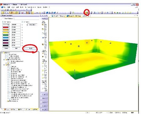Click the green round icon in toolbar
This screenshot has height=114, width=141.
[x=73, y=13]
